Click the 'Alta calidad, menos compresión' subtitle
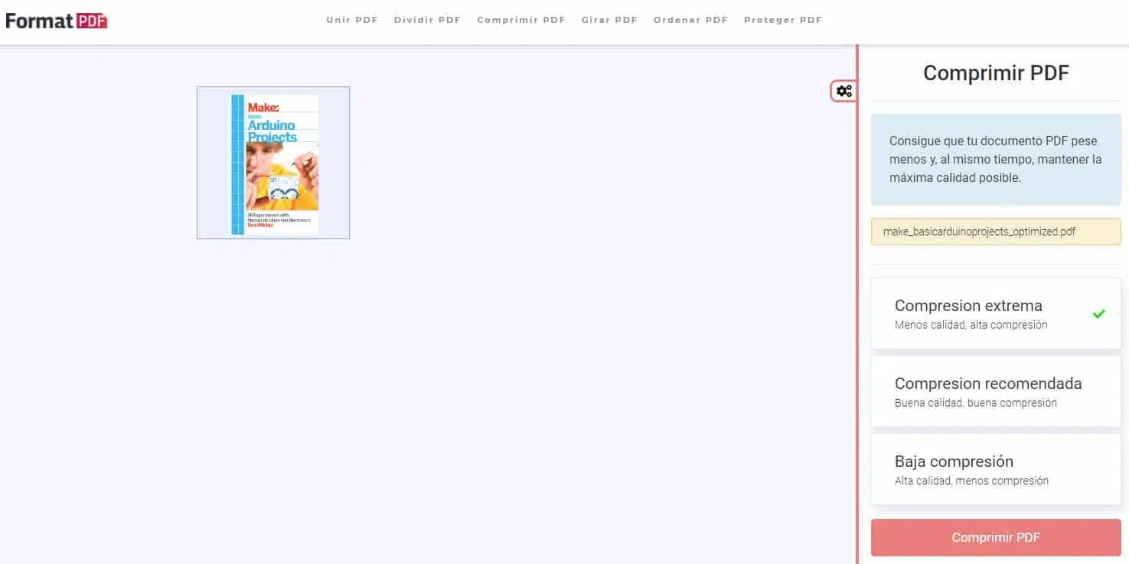The image size is (1129, 564). point(971,481)
